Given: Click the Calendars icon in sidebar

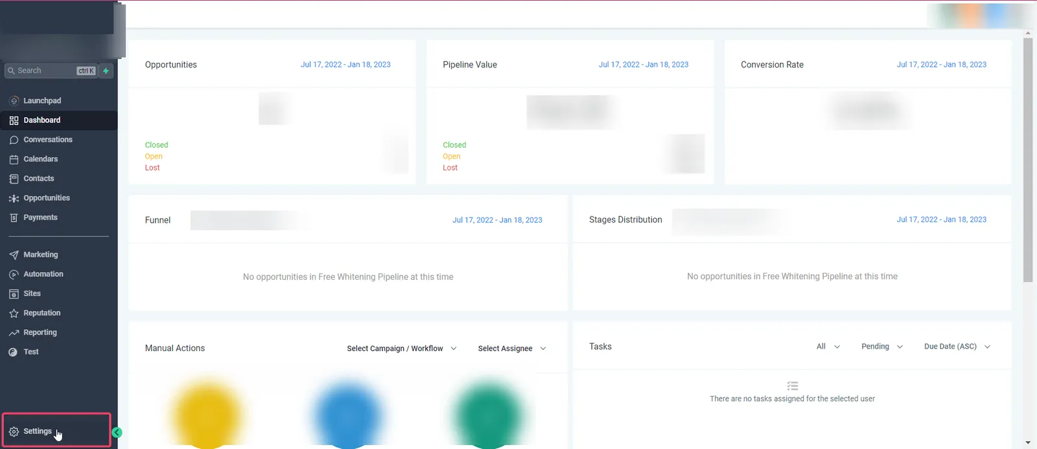Looking at the screenshot, I should click(x=14, y=159).
